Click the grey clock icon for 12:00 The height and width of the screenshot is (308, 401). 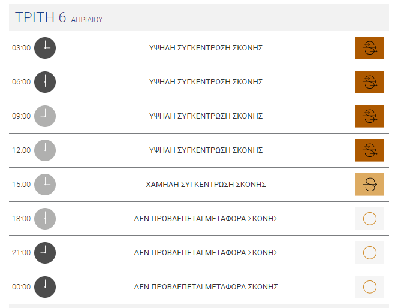tap(45, 150)
